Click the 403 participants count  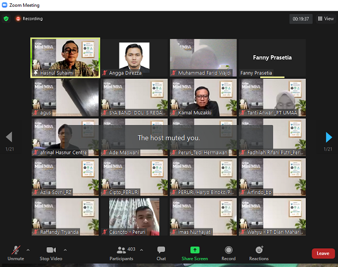(131, 249)
